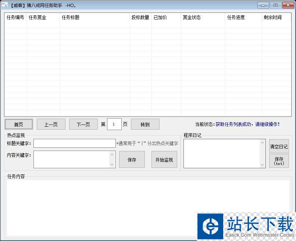
Task: Start monitoring with 开始监视 button
Action: [164, 159]
